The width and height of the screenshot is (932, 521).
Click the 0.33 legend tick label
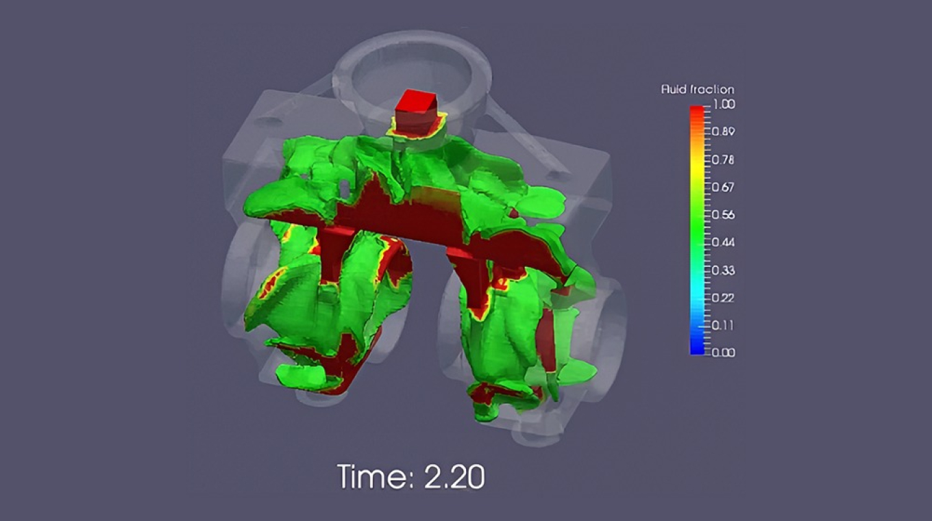pos(724,270)
